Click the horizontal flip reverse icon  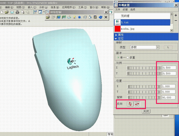pos(137,104)
